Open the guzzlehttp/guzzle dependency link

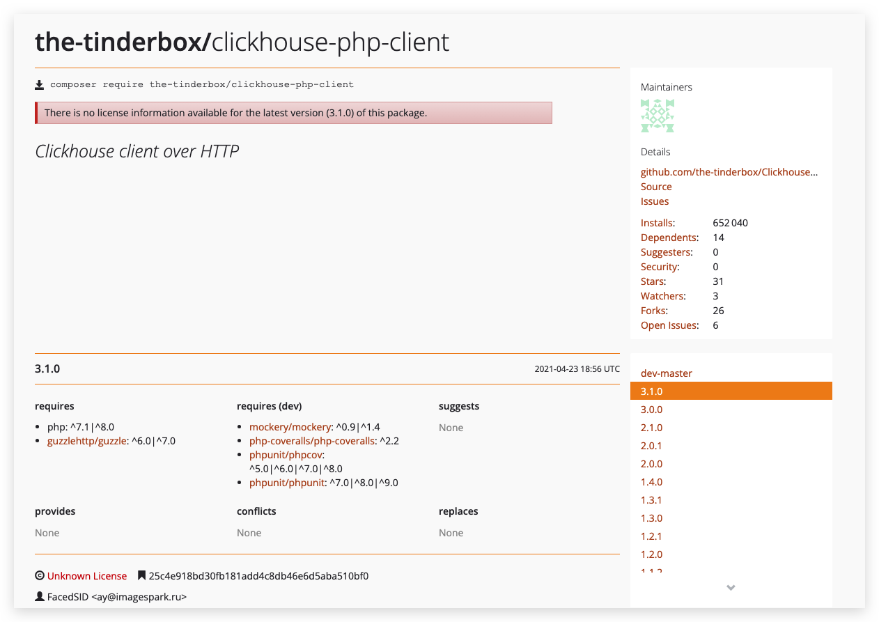[86, 441]
